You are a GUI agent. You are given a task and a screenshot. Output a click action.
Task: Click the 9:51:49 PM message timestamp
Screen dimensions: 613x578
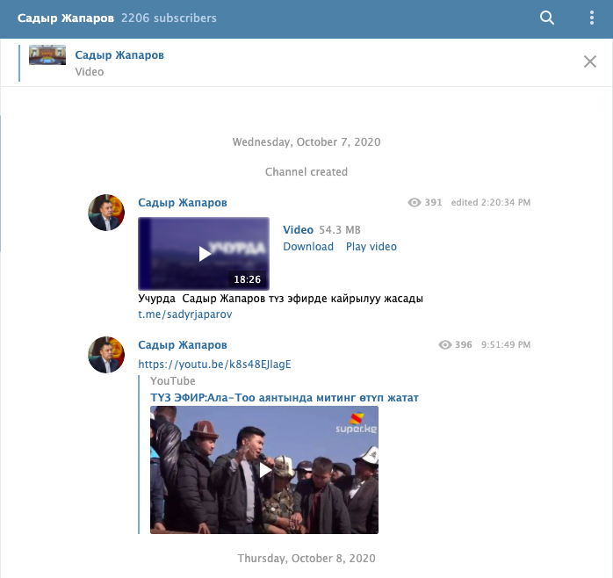point(506,345)
